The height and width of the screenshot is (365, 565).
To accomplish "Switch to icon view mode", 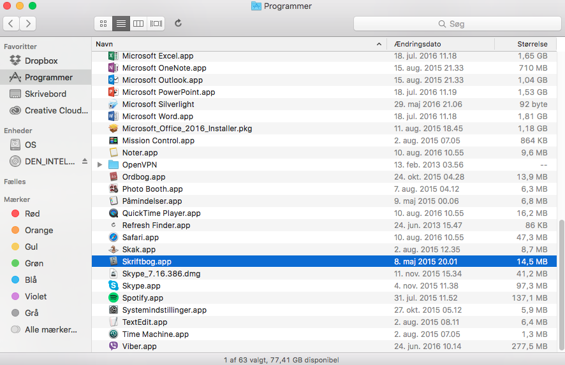I will coord(103,24).
